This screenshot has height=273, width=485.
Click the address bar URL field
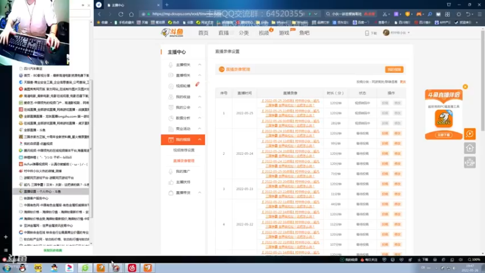229,14
